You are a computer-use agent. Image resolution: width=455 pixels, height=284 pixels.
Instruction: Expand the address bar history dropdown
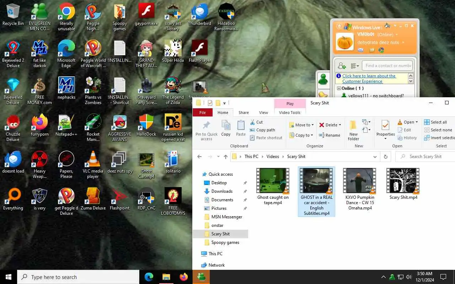tap(375, 157)
